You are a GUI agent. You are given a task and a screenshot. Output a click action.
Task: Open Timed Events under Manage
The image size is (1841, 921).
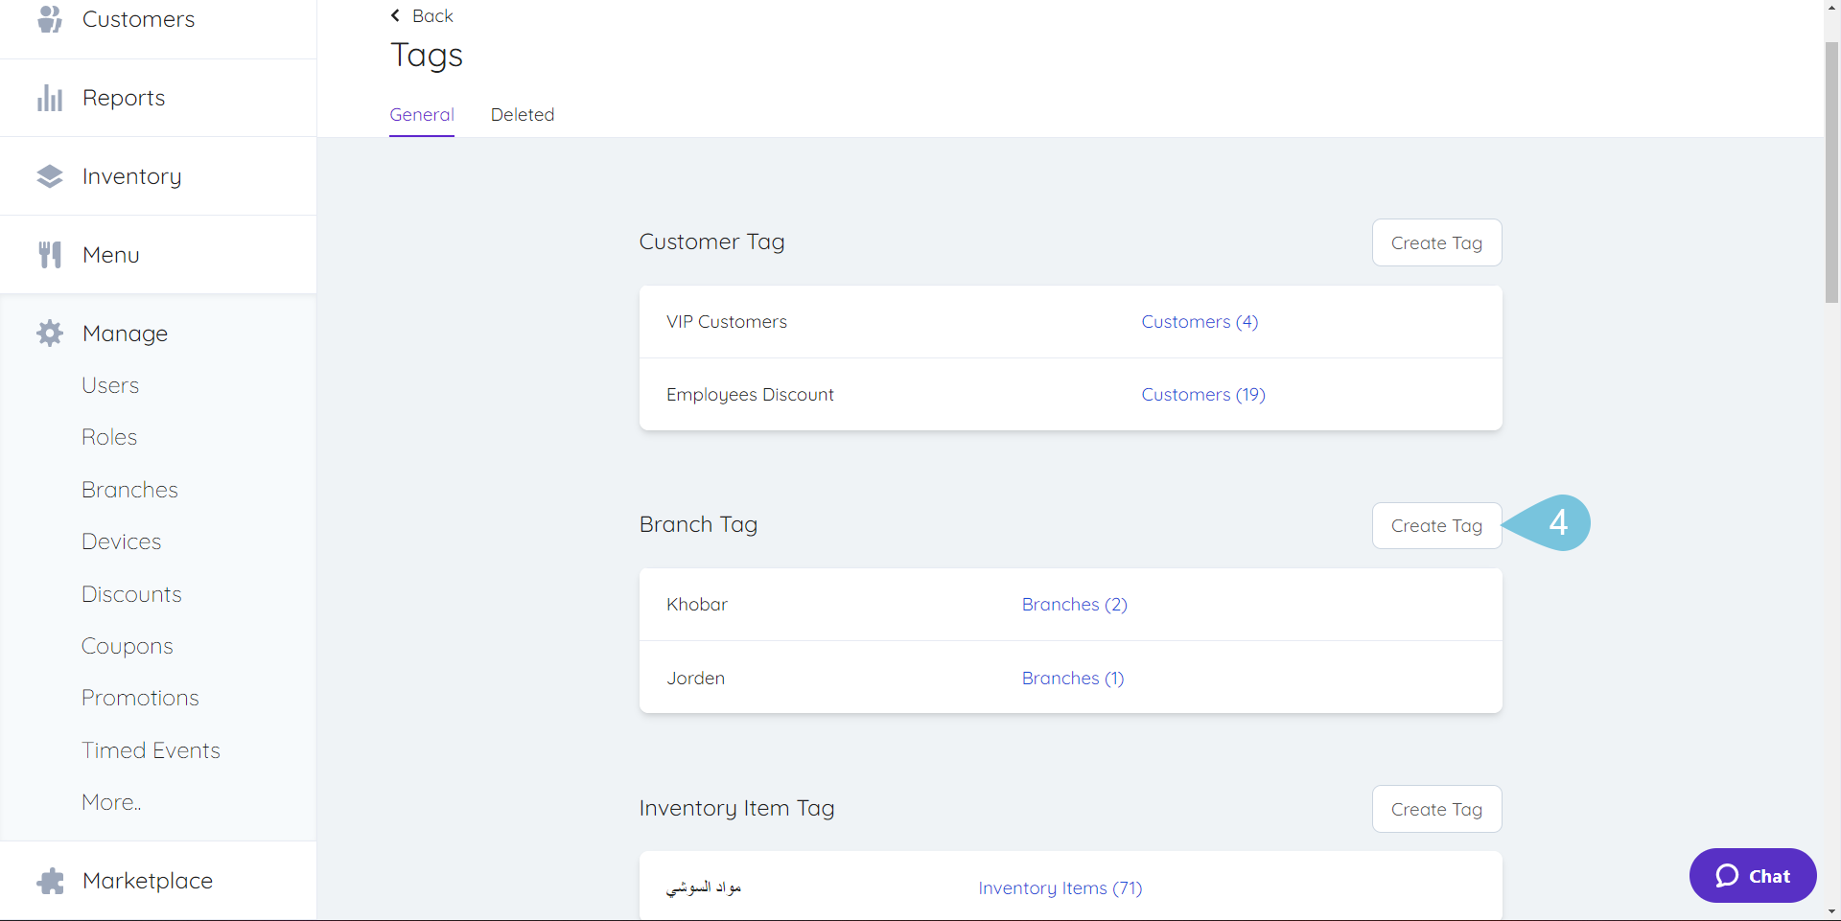tap(151, 750)
